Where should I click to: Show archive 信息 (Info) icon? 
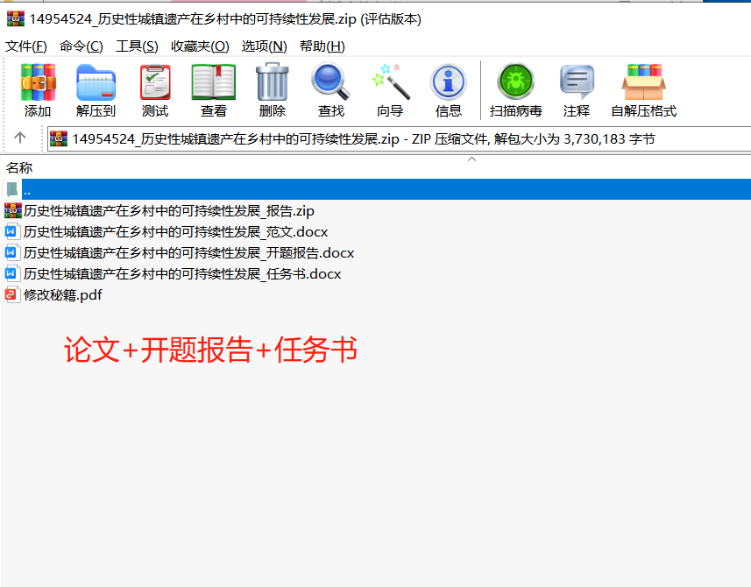click(x=449, y=82)
